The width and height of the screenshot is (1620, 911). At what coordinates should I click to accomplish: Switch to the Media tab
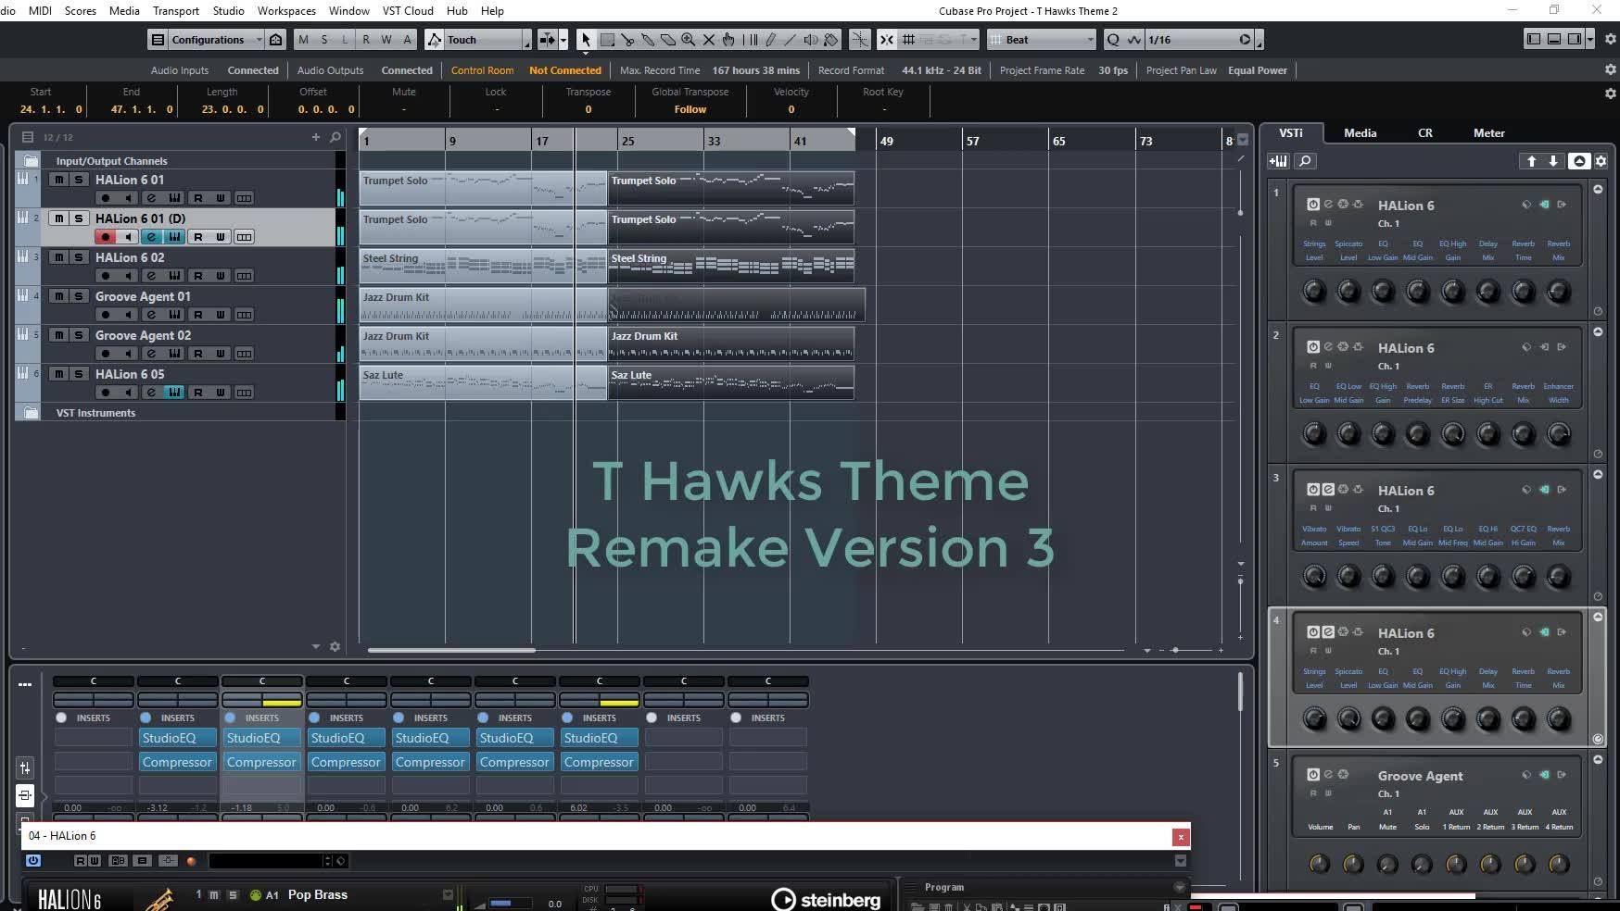pyautogui.click(x=1360, y=132)
